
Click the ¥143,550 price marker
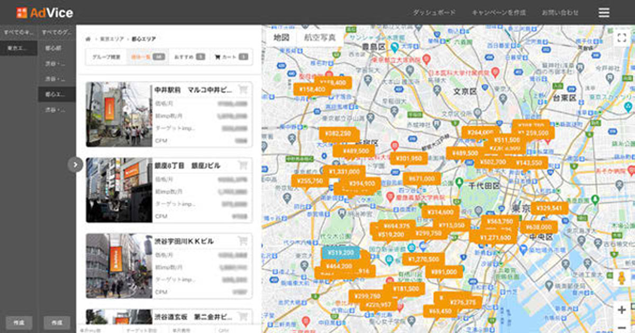[529, 163]
